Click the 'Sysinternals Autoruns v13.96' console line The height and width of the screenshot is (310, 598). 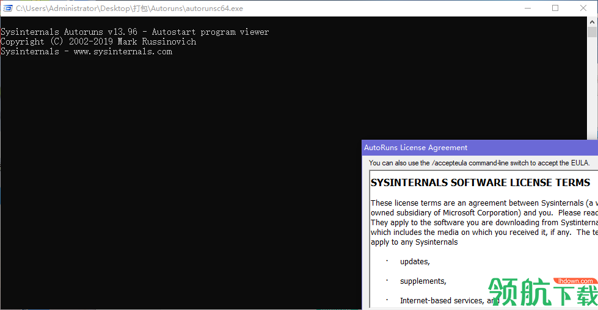pyautogui.click(x=134, y=32)
